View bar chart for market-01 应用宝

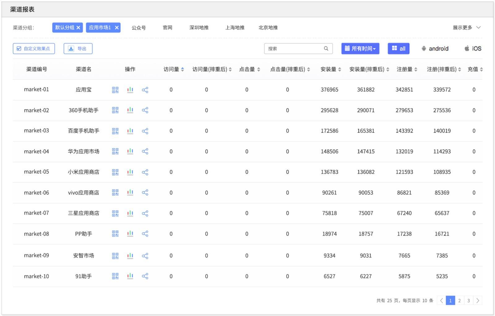coord(130,90)
